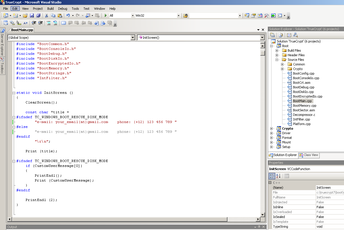The height and width of the screenshot is (230, 344).
Task: Click the Cut scissors icon
Action: click(x=46, y=15)
